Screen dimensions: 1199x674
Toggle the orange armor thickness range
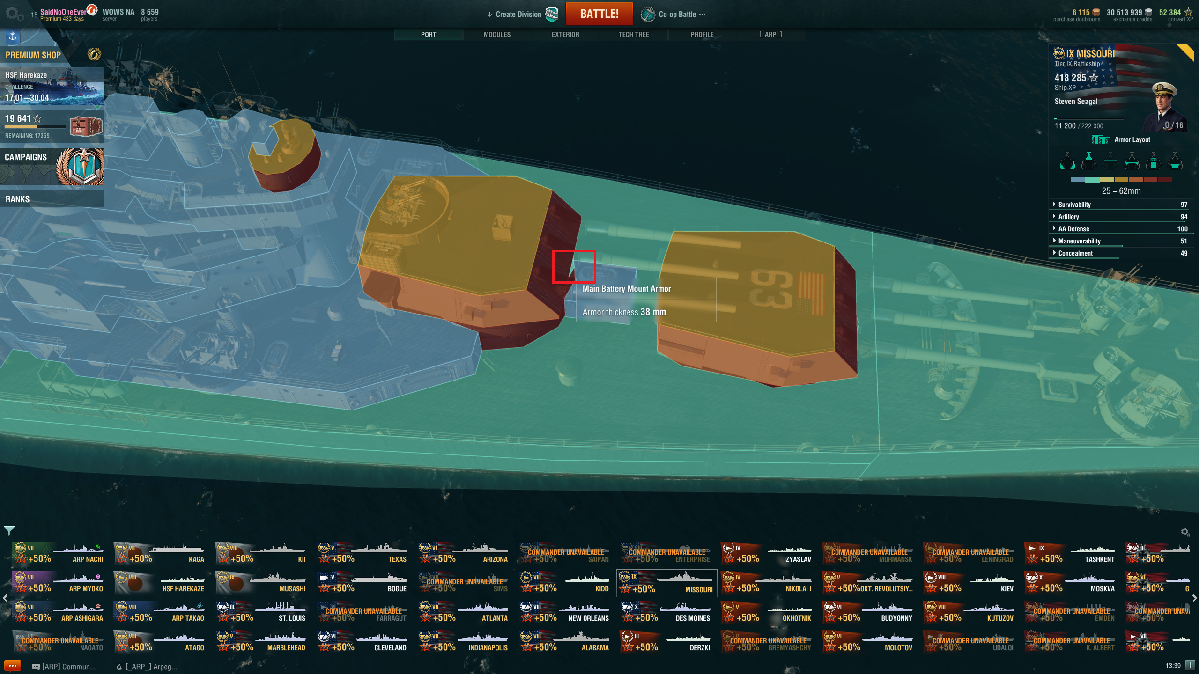click(1136, 180)
